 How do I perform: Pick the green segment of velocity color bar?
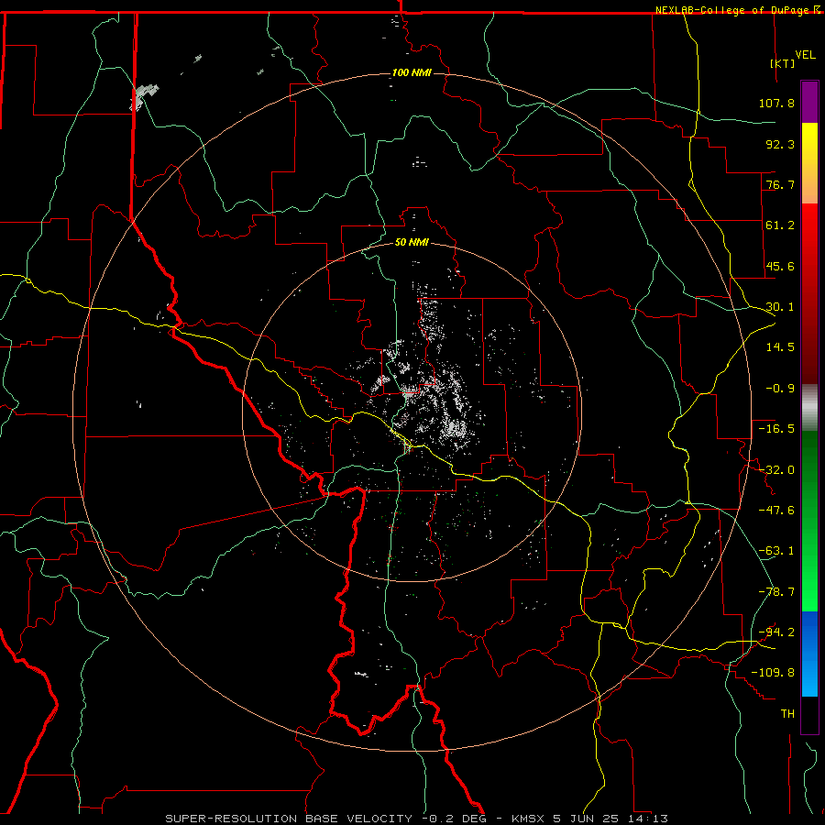[809, 521]
